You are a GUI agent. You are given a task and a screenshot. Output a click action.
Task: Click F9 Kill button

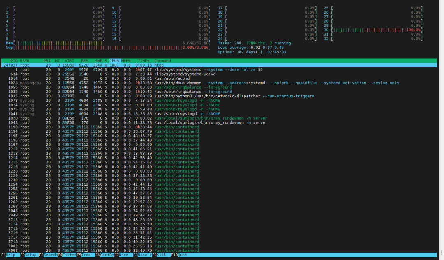point(162,255)
